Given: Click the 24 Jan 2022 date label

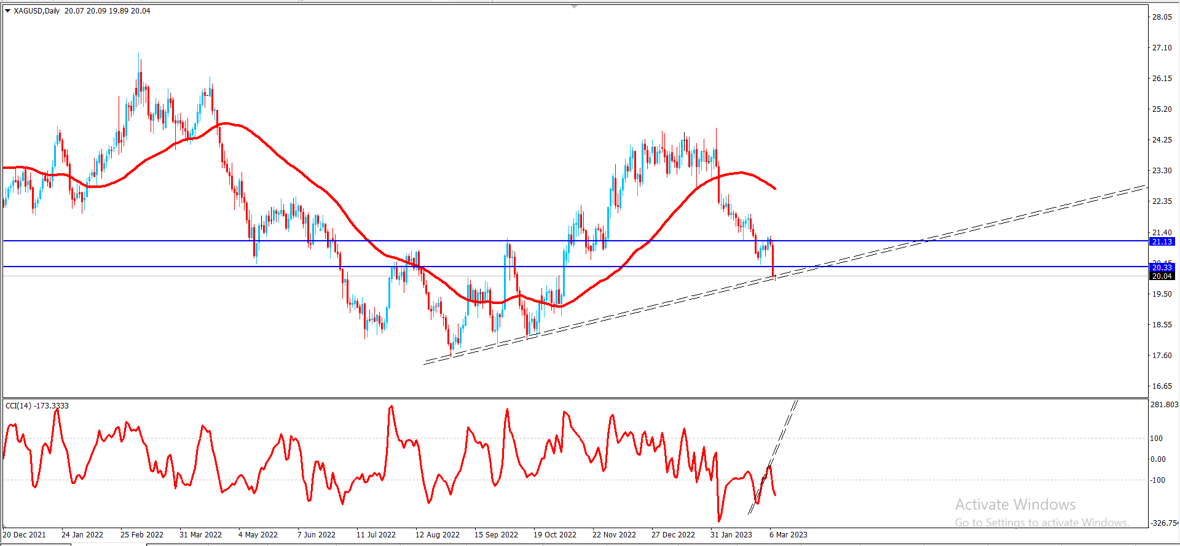Looking at the screenshot, I should pyautogui.click(x=82, y=534).
